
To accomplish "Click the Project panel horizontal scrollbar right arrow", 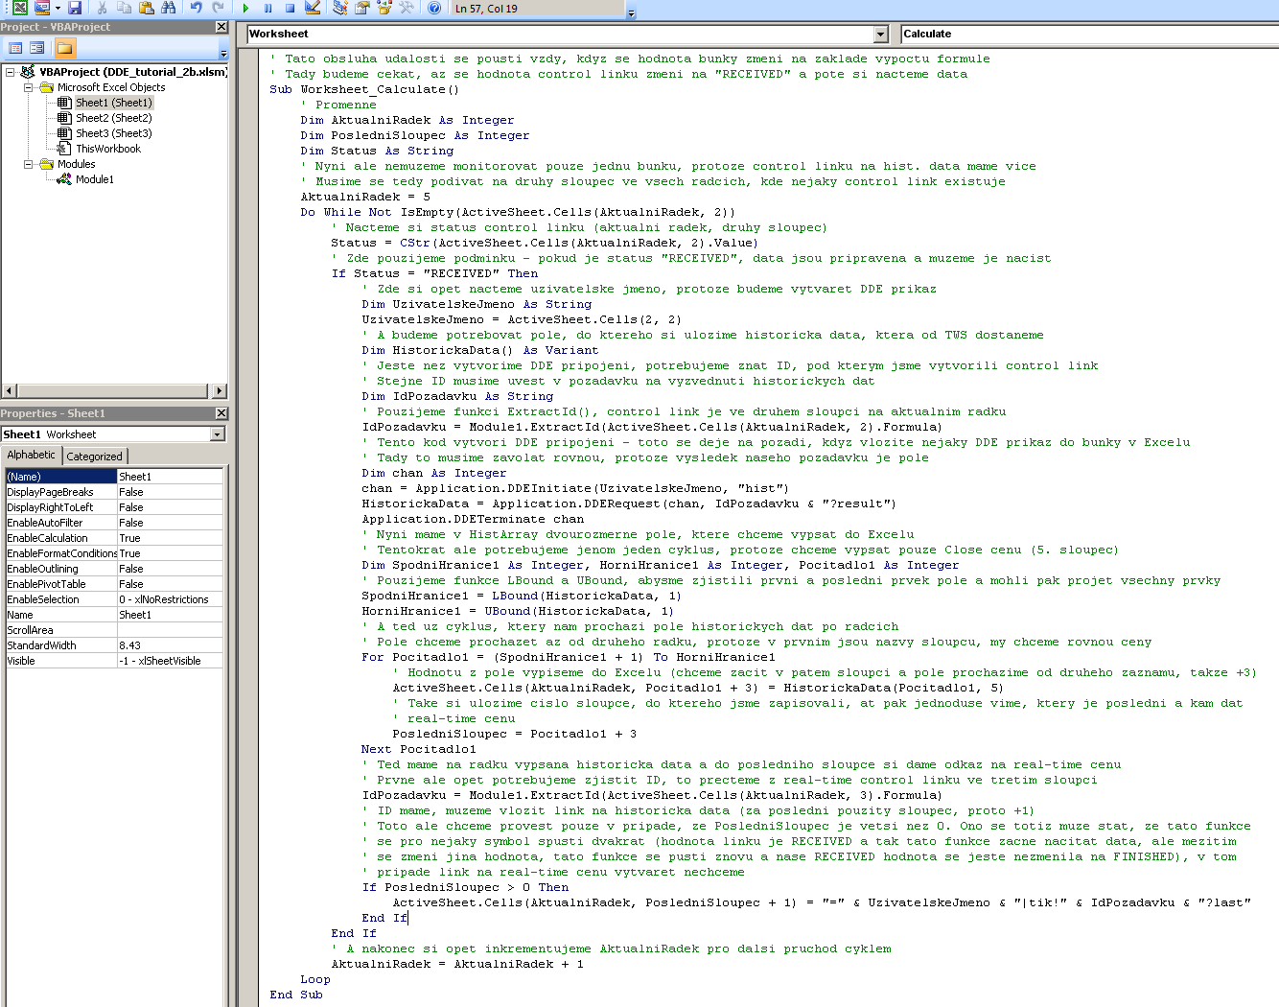I will pyautogui.click(x=220, y=390).
